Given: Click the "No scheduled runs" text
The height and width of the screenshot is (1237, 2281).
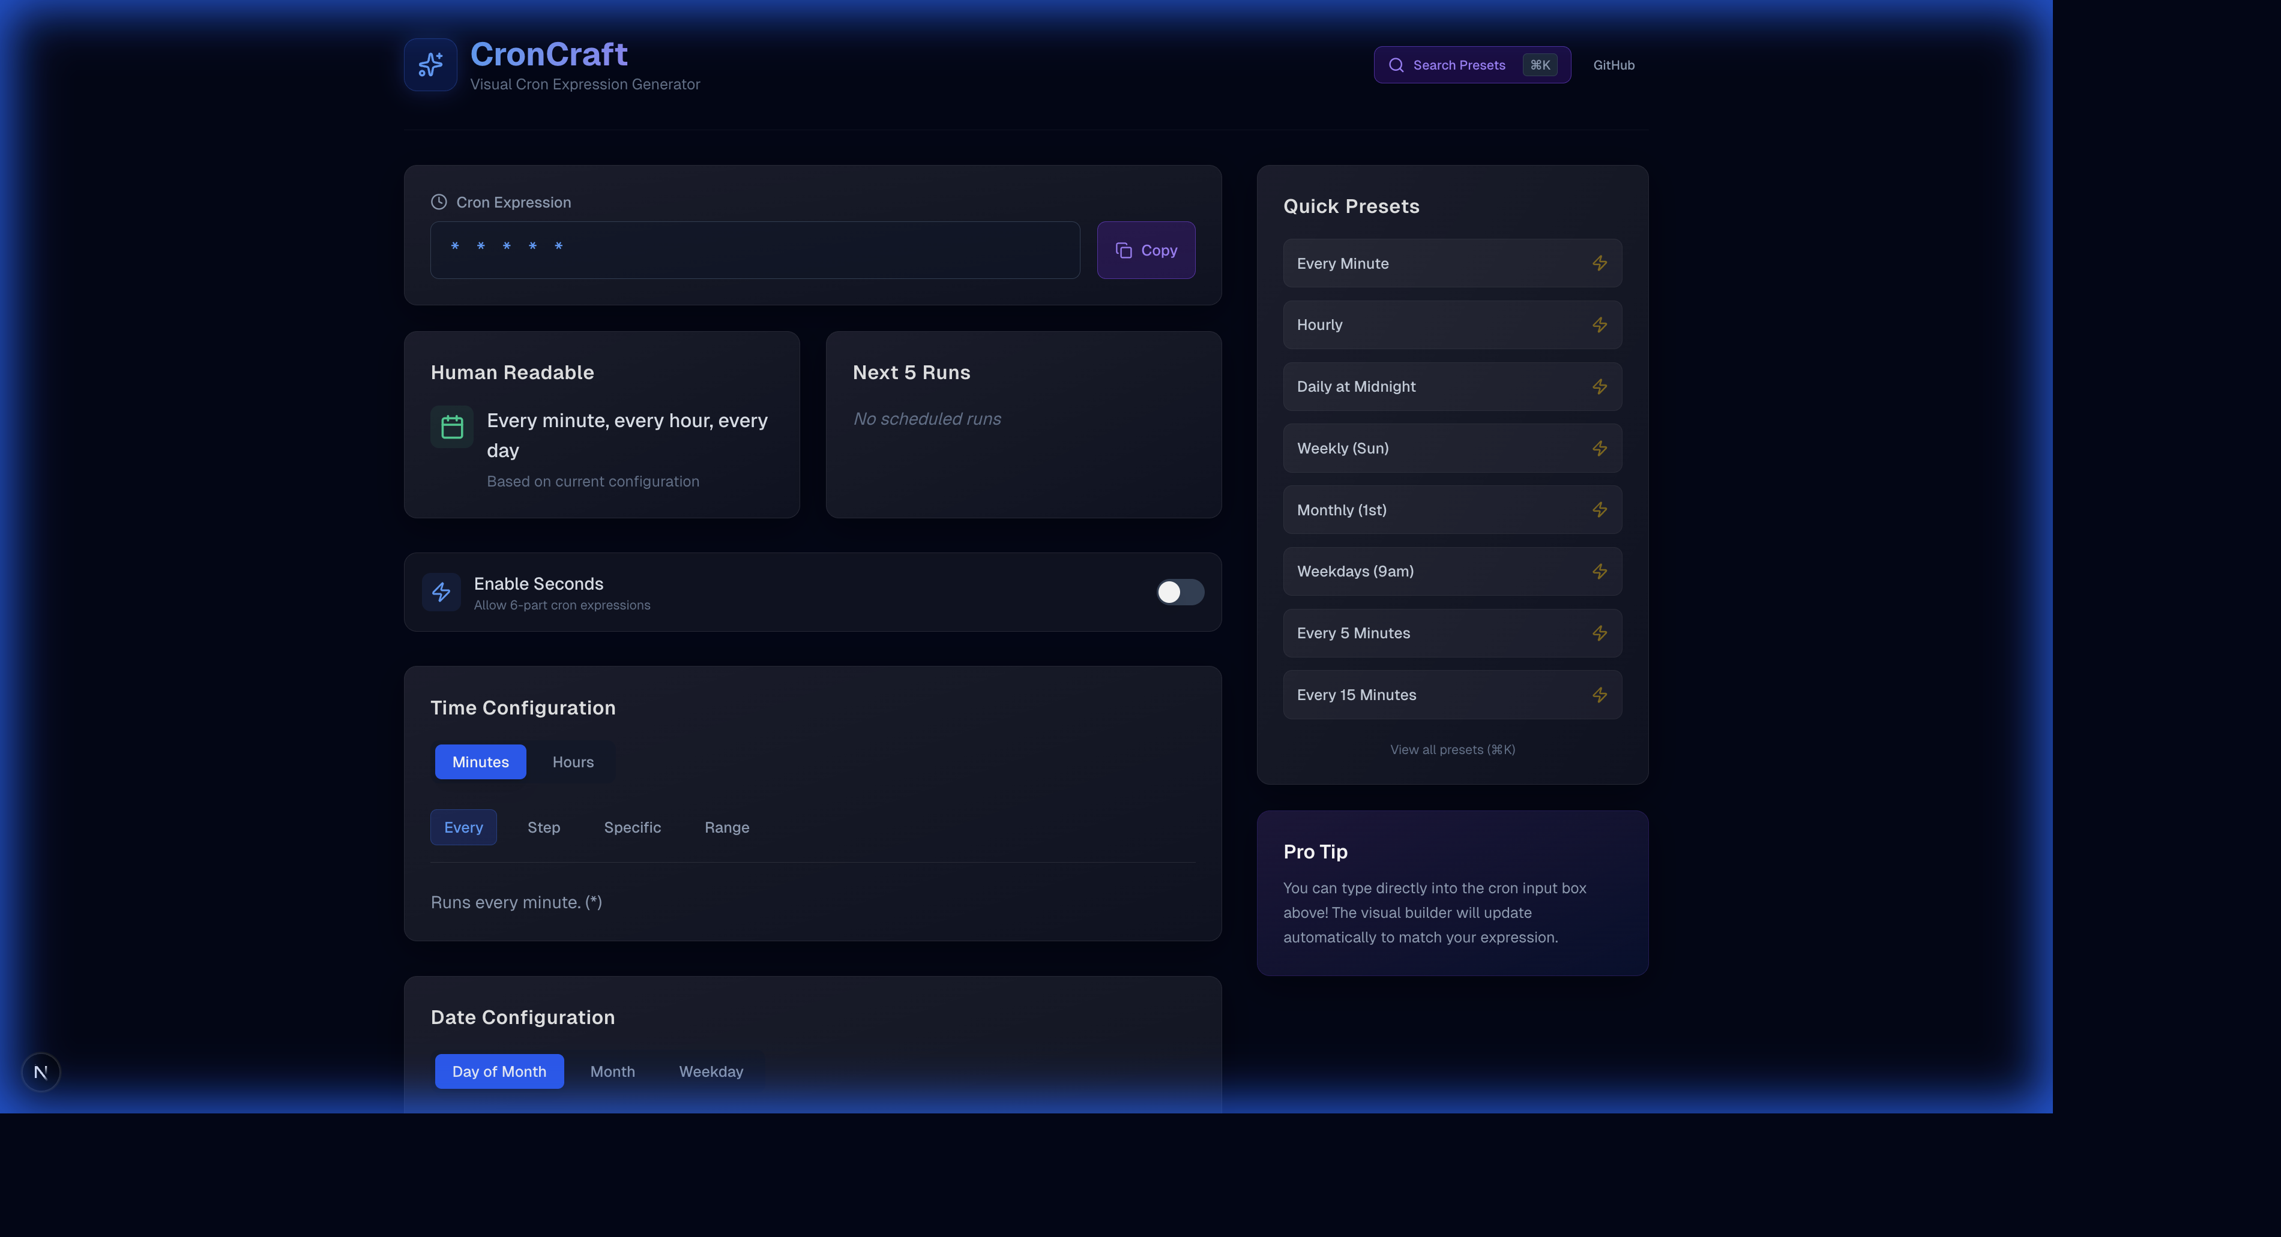Looking at the screenshot, I should click(x=927, y=419).
